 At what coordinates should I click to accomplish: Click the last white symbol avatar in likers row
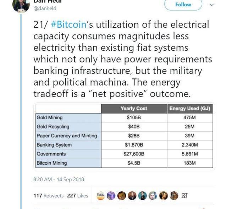[x=184, y=196]
